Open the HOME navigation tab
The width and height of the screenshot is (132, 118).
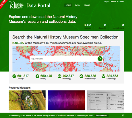point(68,5)
